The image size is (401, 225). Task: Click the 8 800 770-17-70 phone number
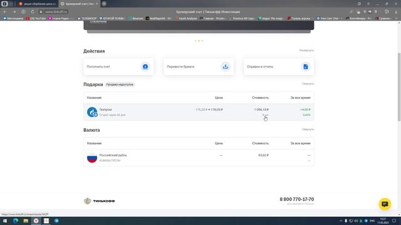tap(296, 199)
